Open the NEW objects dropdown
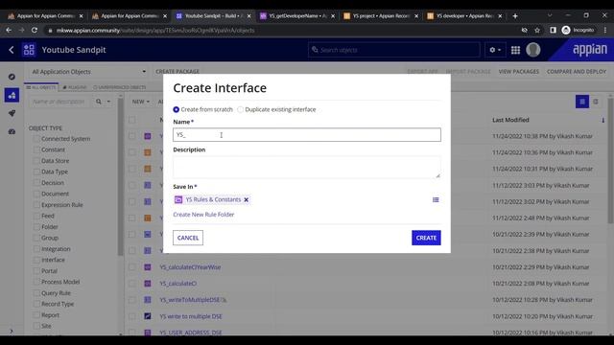Image resolution: width=614 pixels, height=345 pixels. coord(141,102)
